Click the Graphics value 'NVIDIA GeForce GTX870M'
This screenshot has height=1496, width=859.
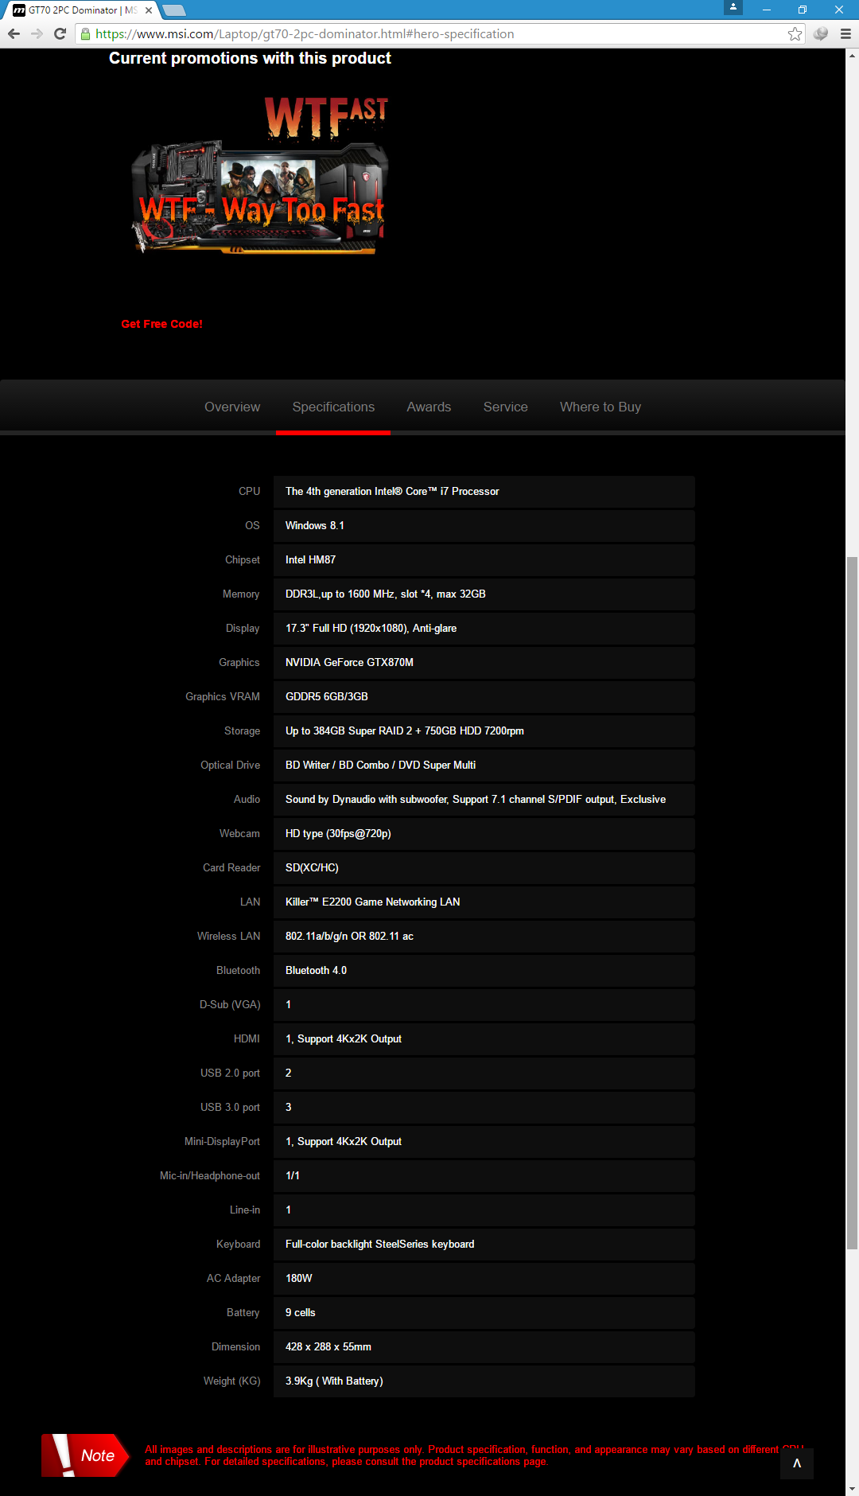coord(349,663)
